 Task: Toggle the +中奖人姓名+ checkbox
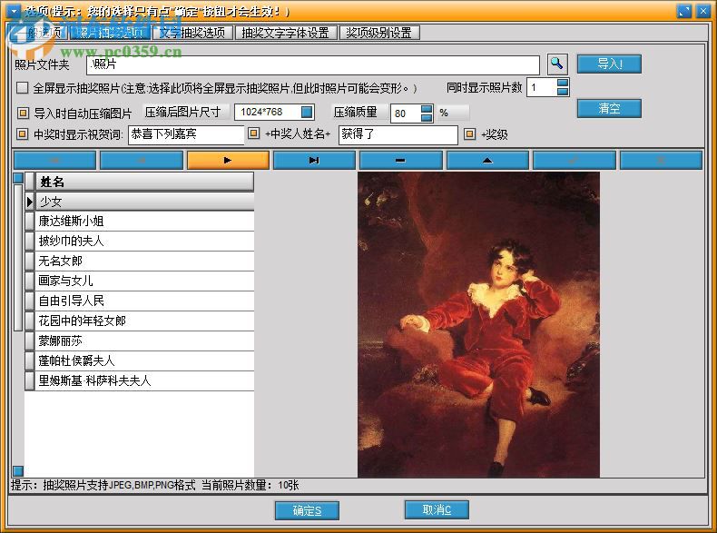tap(253, 133)
